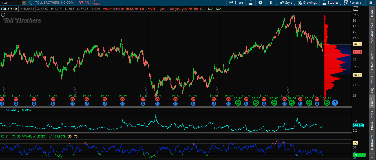This screenshot has width=376, height=160.
Task: Click the green dividend icon beside the question mark
Action: (327, 103)
